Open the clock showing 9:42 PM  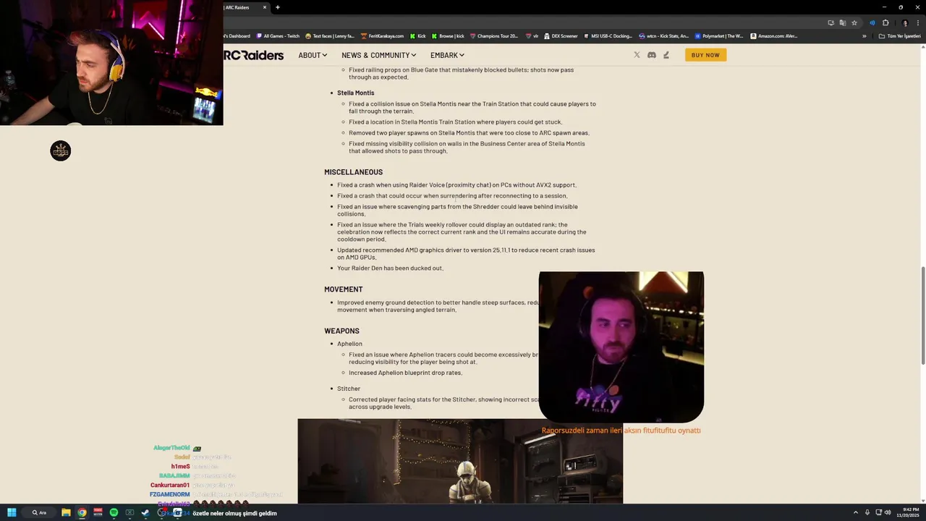[907, 512]
